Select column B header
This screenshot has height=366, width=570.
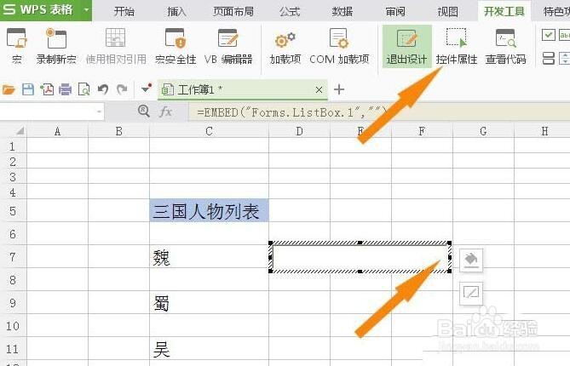click(119, 131)
